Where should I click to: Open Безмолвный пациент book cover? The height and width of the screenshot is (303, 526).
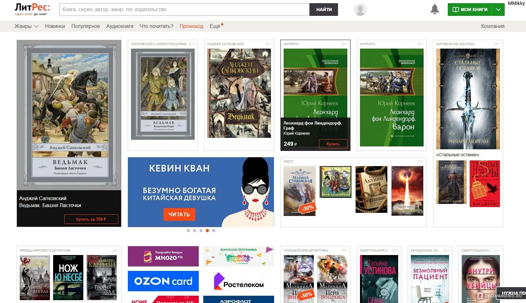click(x=430, y=279)
